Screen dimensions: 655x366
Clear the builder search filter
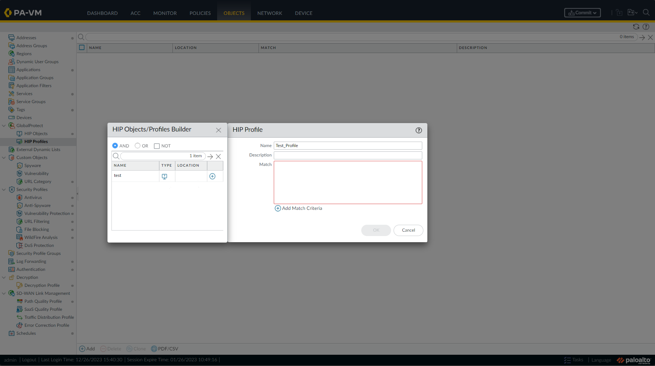coord(218,156)
